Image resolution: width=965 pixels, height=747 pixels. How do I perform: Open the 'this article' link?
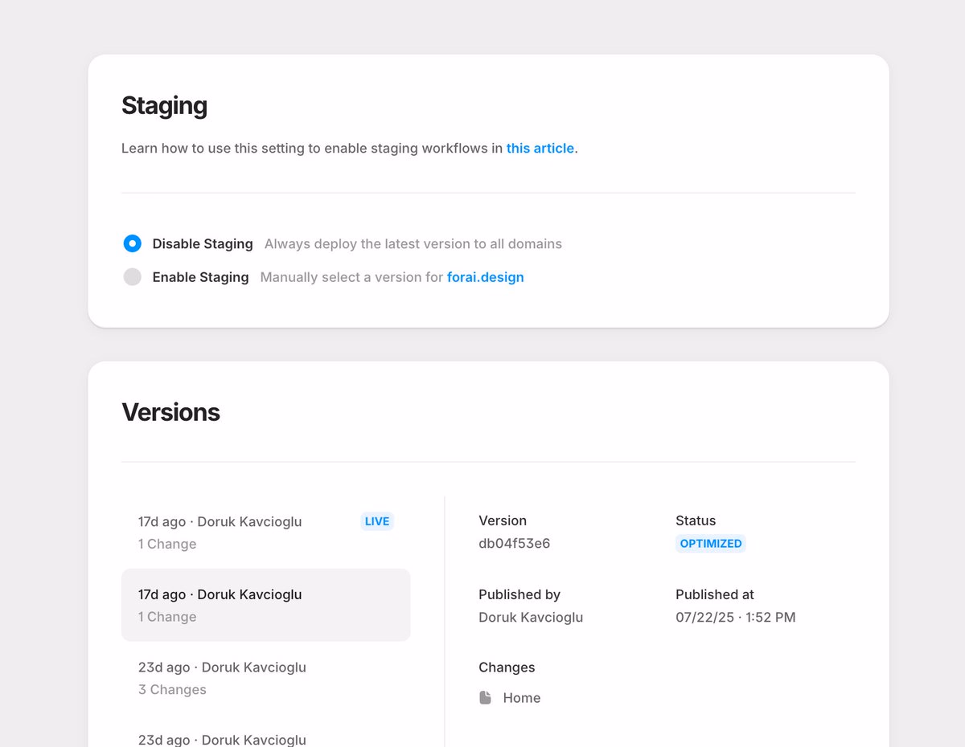540,148
